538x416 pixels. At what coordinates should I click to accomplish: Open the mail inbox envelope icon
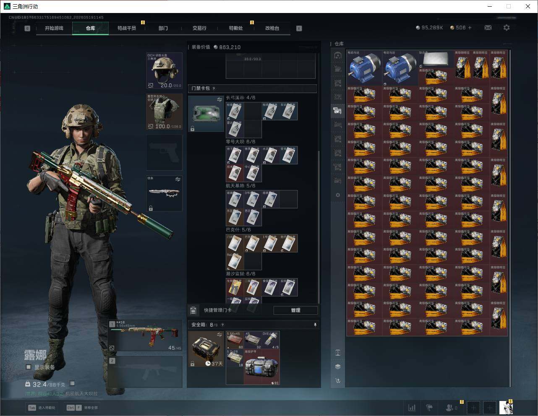pyautogui.click(x=488, y=28)
